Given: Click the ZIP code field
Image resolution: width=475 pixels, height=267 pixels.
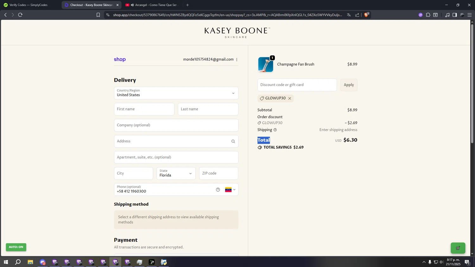Looking at the screenshot, I should point(218,173).
